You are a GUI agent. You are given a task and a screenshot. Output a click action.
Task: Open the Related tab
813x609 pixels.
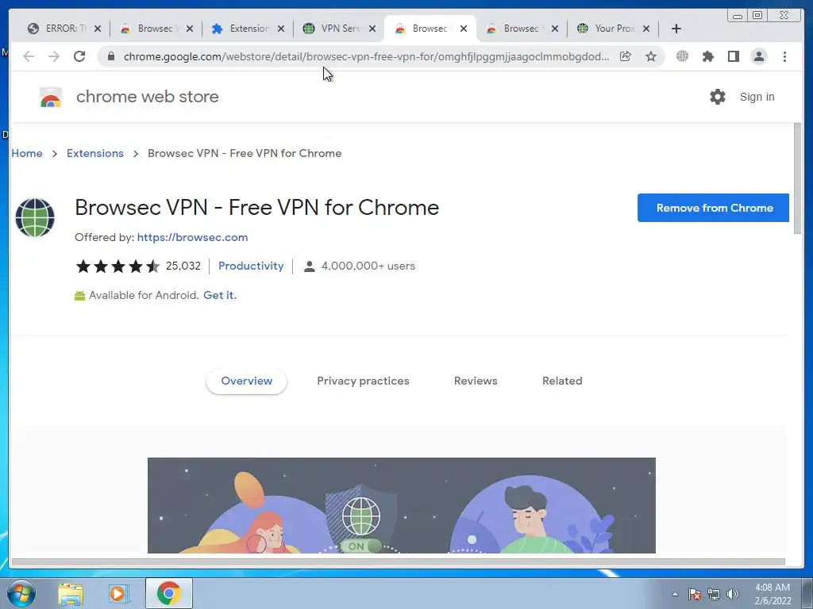[x=562, y=381]
